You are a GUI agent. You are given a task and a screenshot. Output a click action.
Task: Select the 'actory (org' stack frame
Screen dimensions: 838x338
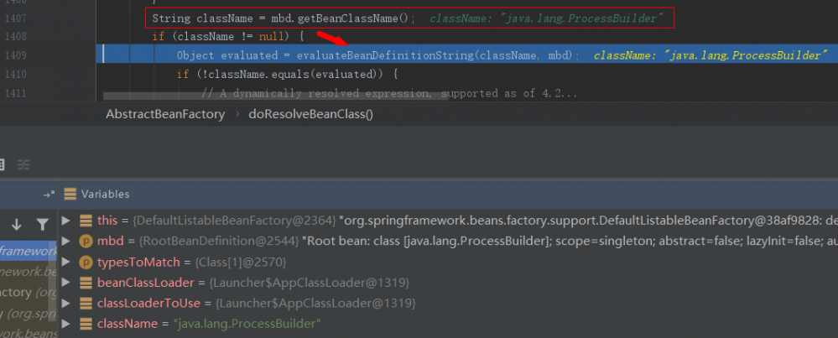coord(29,293)
